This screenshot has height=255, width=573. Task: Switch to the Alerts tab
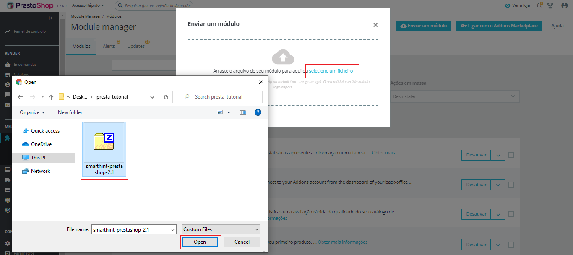tap(109, 46)
